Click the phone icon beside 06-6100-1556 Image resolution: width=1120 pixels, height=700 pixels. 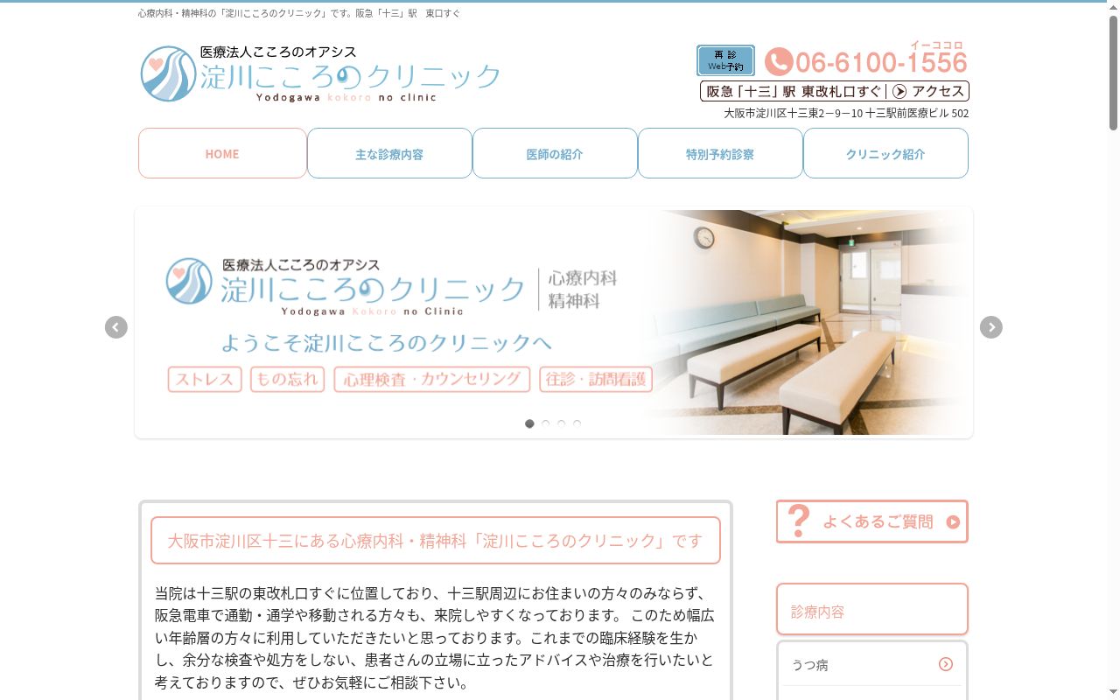coord(778,62)
